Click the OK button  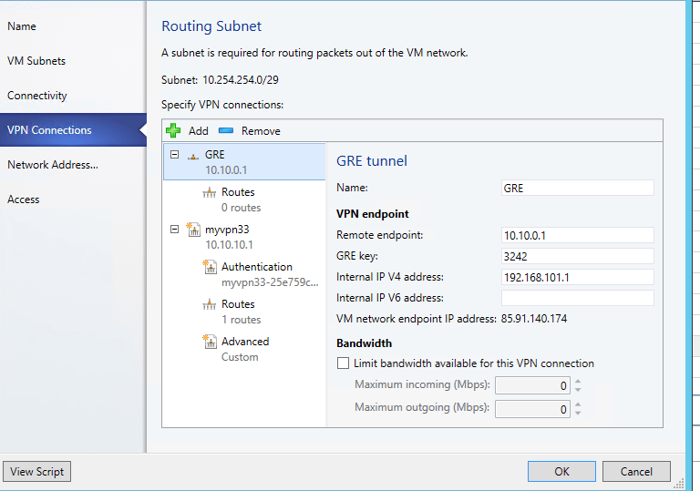click(x=561, y=471)
